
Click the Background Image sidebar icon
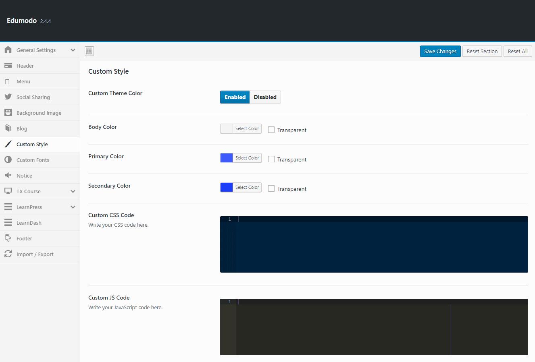coord(8,113)
